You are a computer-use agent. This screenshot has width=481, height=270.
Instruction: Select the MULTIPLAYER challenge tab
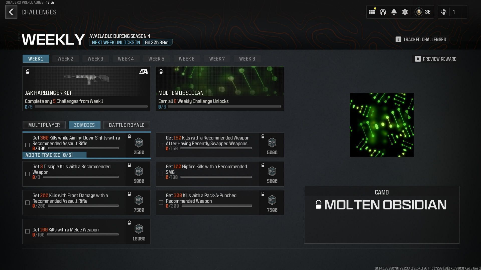44,124
